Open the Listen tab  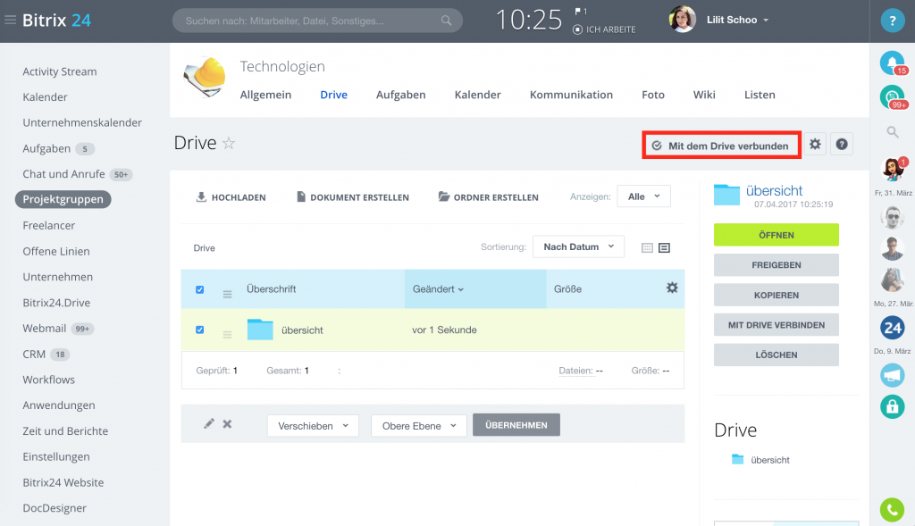click(760, 95)
